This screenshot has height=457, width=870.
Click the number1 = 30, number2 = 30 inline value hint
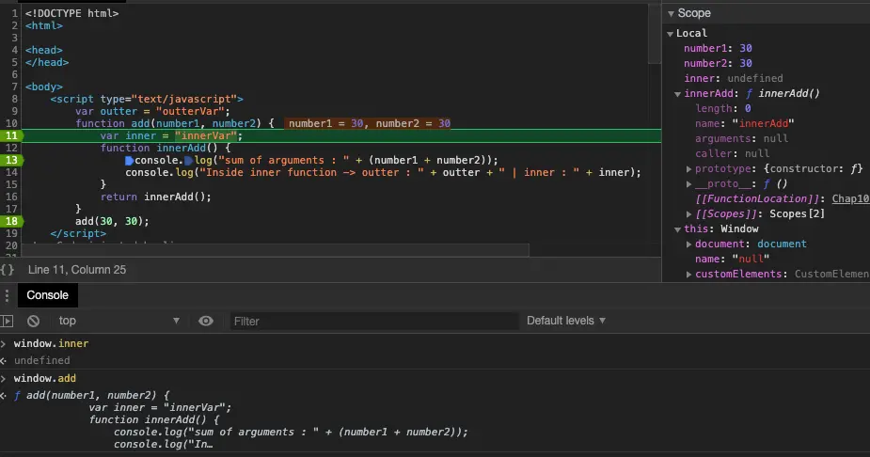pos(369,124)
